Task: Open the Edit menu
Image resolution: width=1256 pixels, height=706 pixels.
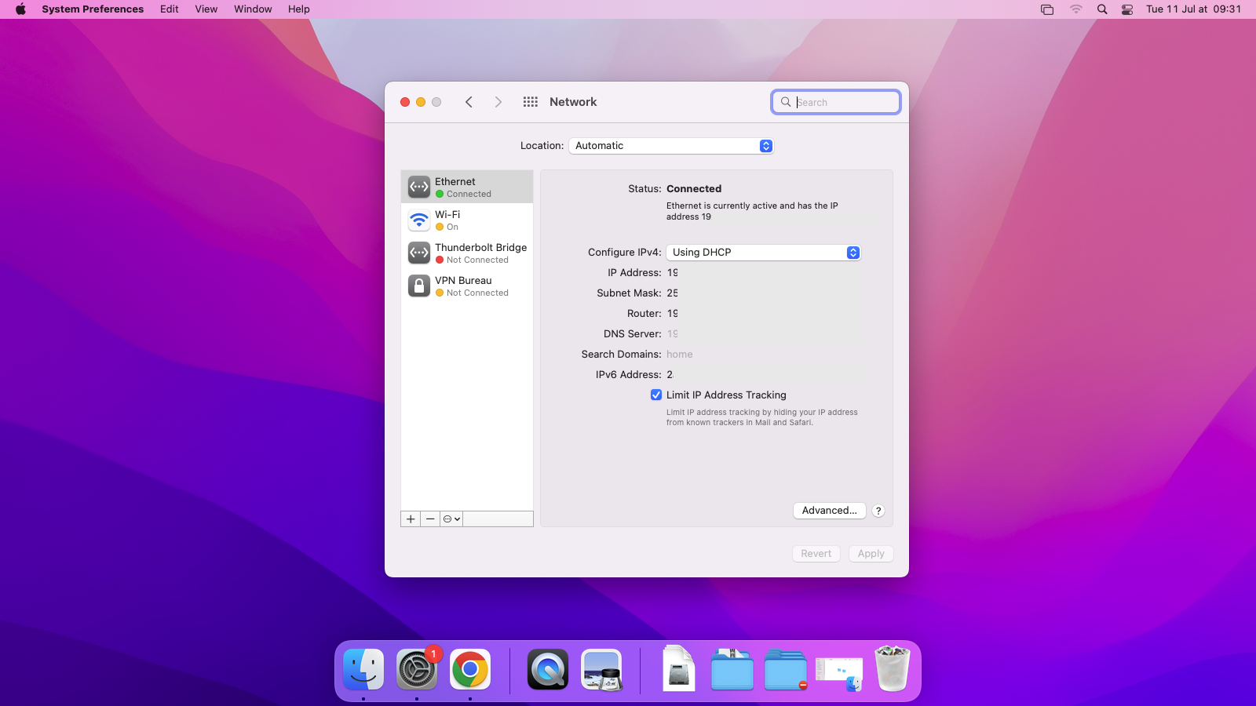Action: (x=169, y=9)
